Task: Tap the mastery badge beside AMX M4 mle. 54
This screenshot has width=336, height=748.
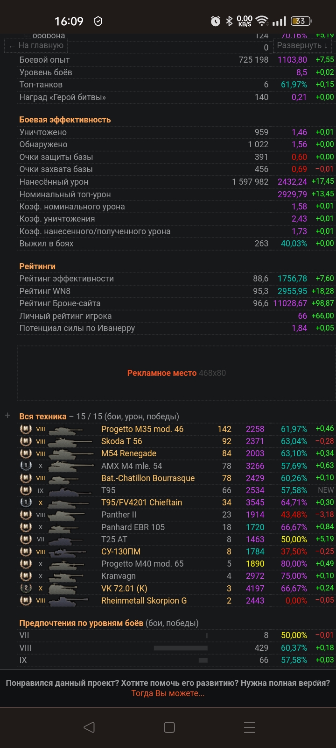Action: (26, 466)
